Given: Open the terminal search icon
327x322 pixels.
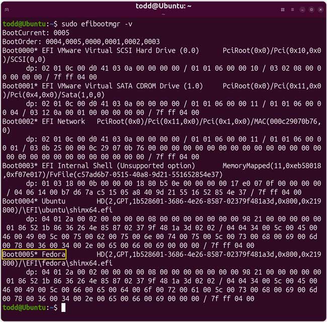Looking at the screenshot, I should click(x=283, y=10).
